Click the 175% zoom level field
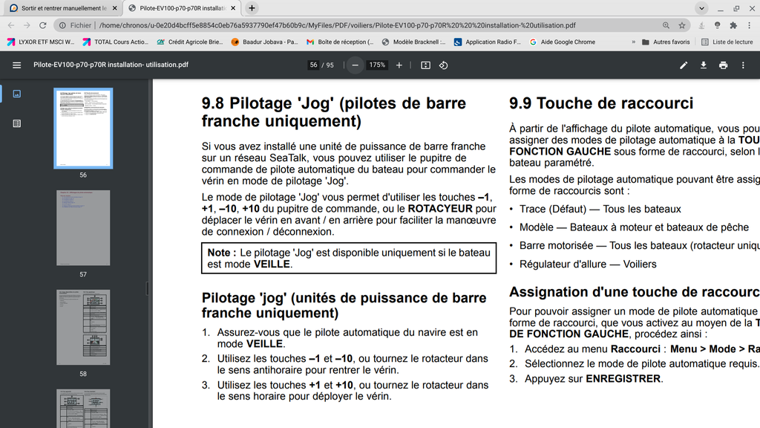Image resolution: width=760 pixels, height=428 pixels. 377,65
